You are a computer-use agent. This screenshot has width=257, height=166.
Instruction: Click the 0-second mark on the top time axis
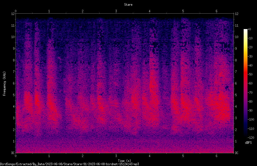[16, 11]
